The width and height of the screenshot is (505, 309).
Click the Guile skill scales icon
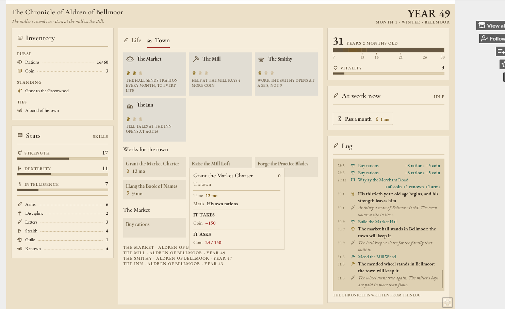pyautogui.click(x=20, y=240)
